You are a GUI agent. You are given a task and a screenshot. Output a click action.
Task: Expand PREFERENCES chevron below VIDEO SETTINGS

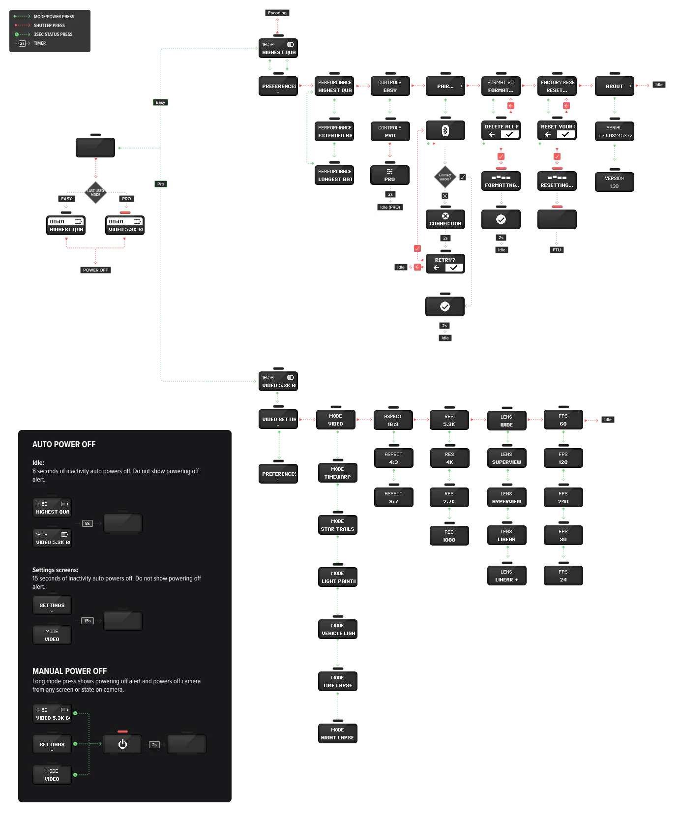click(278, 480)
